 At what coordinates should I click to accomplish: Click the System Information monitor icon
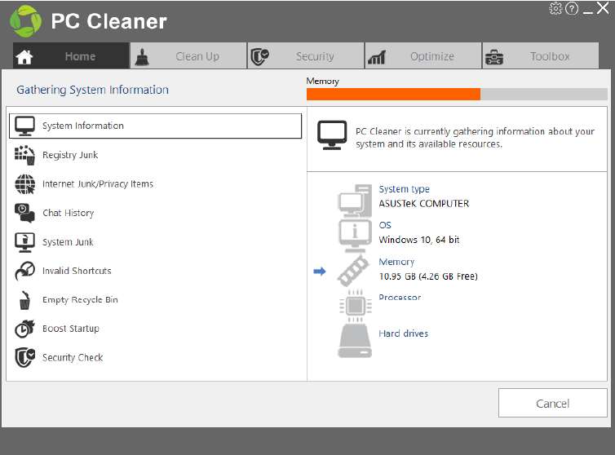click(24, 126)
